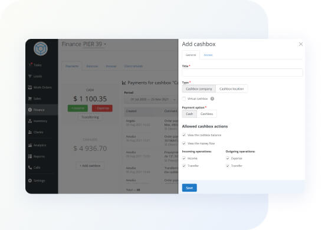Uncheck View the cashbox balance
This screenshot has width=325, height=230.
pyautogui.click(x=184, y=135)
